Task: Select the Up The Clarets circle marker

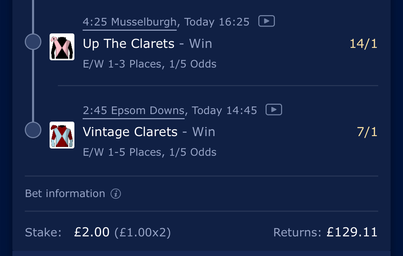Action: pos(33,42)
